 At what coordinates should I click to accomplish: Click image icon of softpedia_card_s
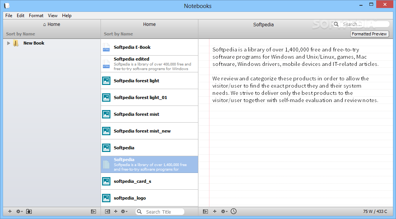point(106,181)
